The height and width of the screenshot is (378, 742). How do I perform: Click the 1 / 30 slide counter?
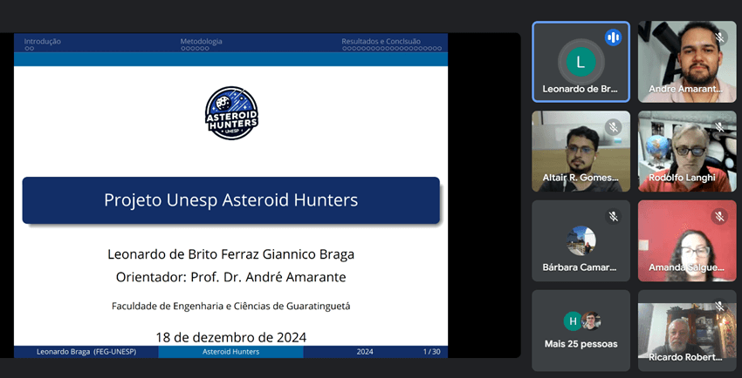431,352
